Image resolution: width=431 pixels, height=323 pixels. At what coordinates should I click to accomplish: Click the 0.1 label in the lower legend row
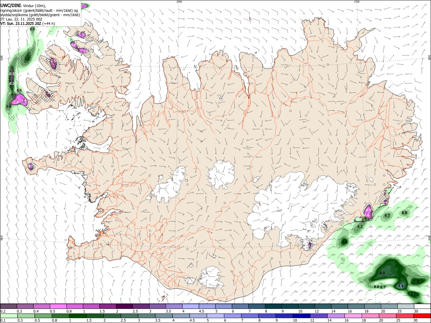(3, 321)
